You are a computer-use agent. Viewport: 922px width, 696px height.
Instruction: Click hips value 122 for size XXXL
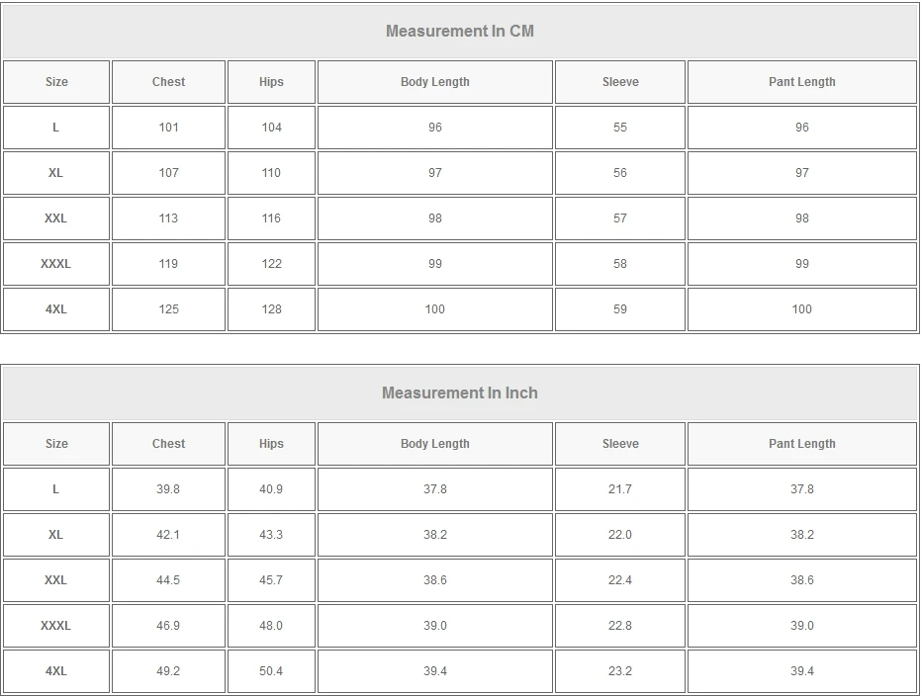(x=271, y=264)
